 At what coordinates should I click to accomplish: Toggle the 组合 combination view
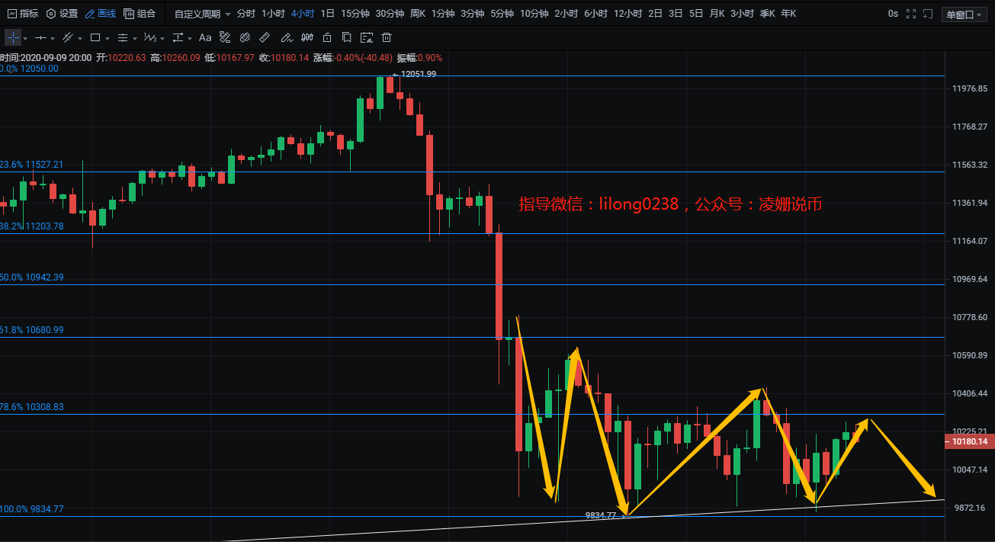140,14
